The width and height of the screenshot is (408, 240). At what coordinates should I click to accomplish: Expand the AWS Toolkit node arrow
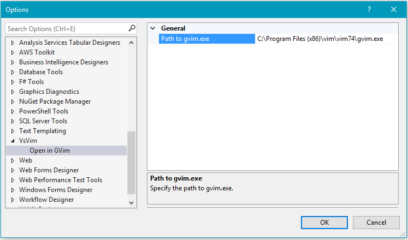pos(13,52)
